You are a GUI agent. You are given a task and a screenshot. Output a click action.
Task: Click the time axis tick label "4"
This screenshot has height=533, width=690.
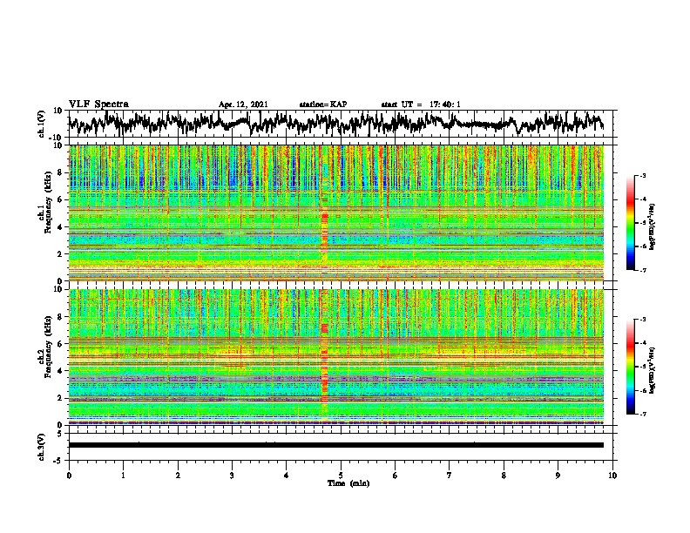pos(287,476)
